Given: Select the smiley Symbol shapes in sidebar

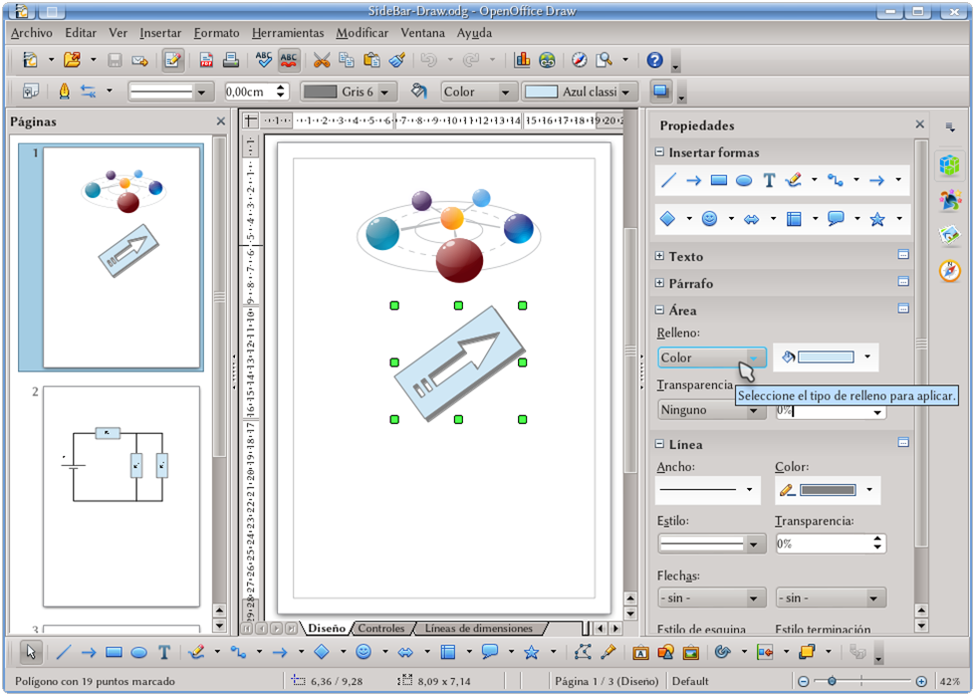Looking at the screenshot, I should [709, 218].
